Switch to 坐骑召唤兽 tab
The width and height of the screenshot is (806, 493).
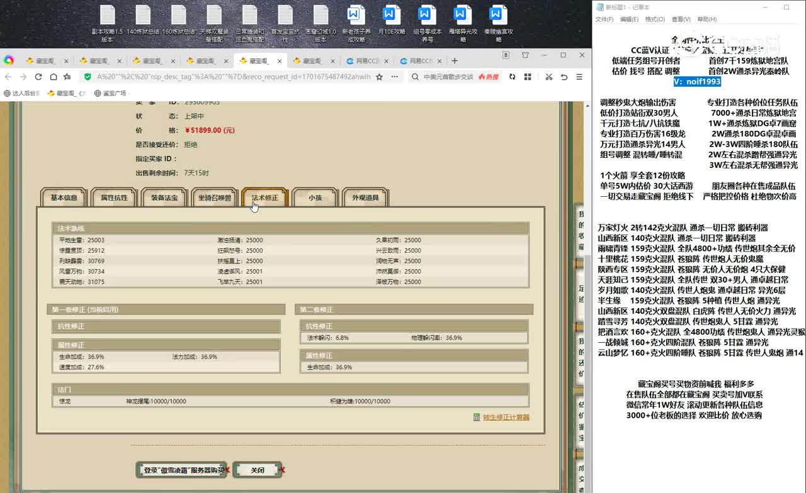pyautogui.click(x=215, y=197)
